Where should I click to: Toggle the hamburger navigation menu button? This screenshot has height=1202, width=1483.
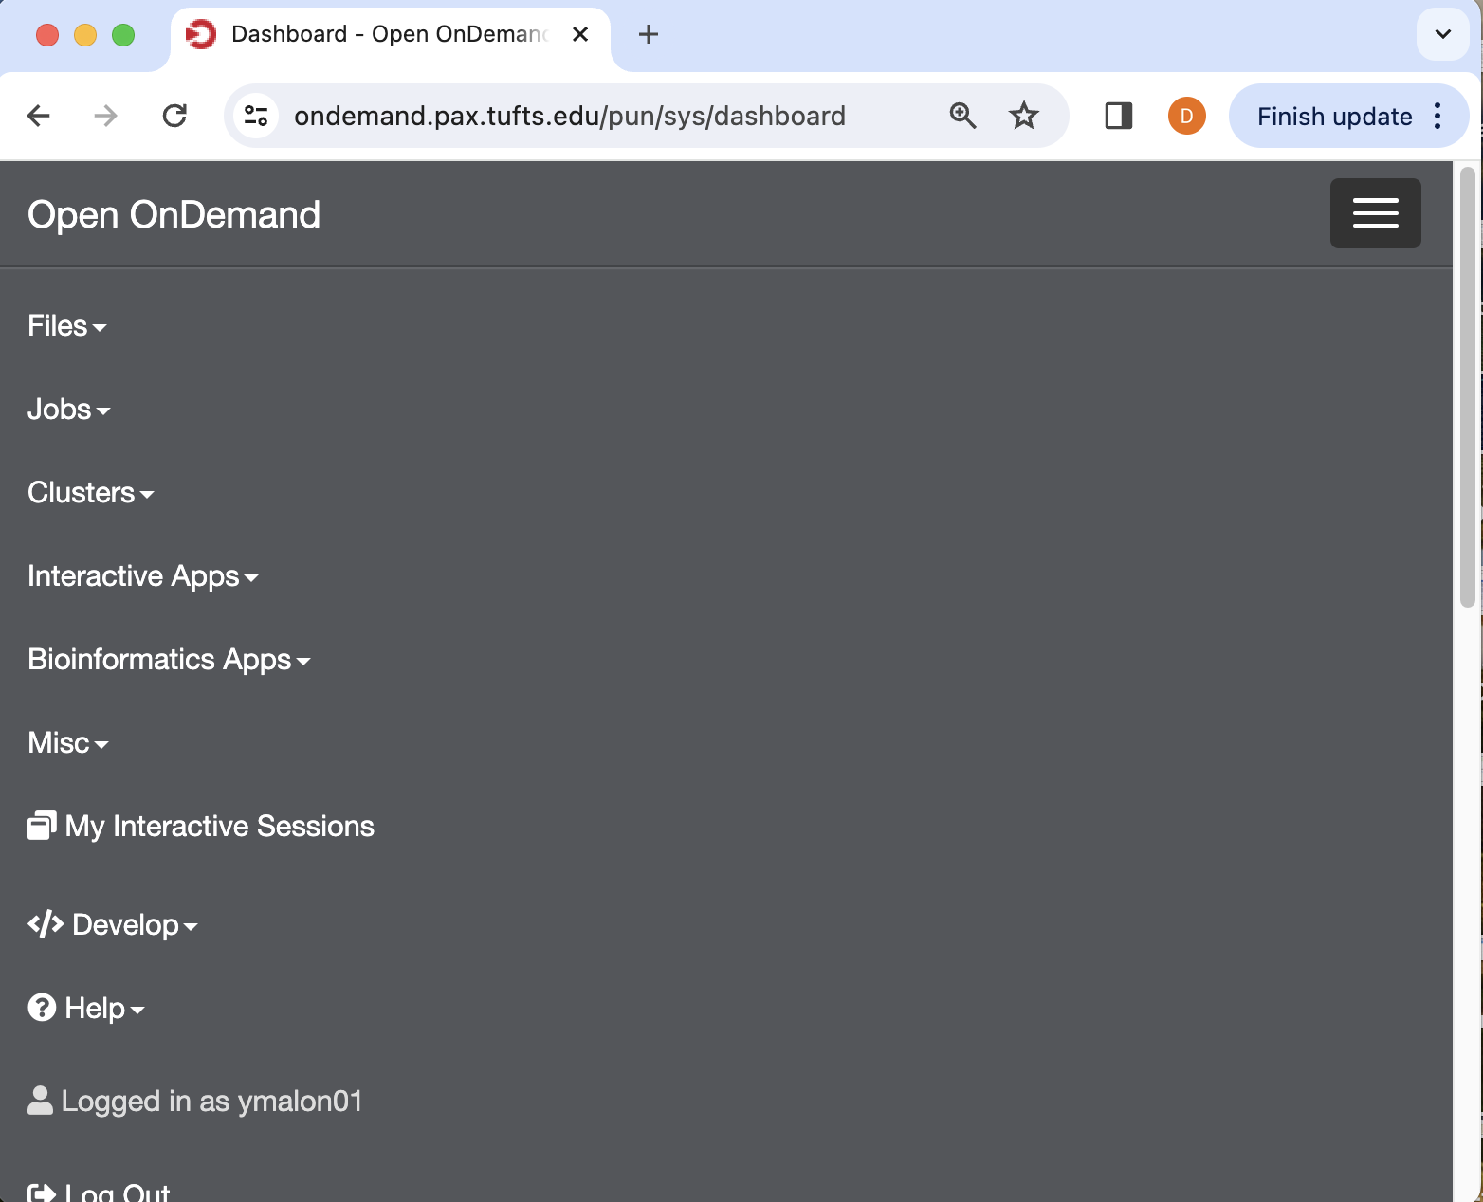click(x=1375, y=213)
